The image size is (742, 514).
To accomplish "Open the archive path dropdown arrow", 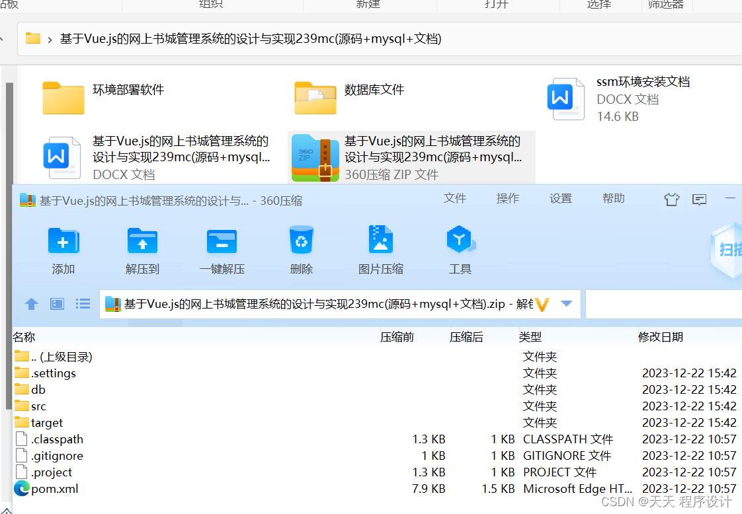I will click(x=567, y=303).
